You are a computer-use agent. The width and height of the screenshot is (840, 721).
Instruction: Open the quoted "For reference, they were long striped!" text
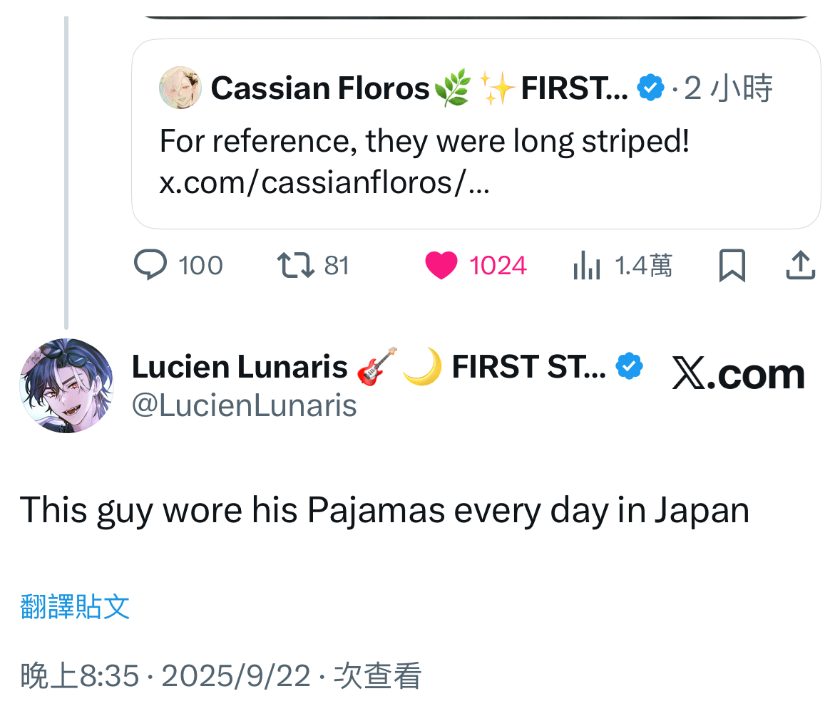tap(424, 141)
